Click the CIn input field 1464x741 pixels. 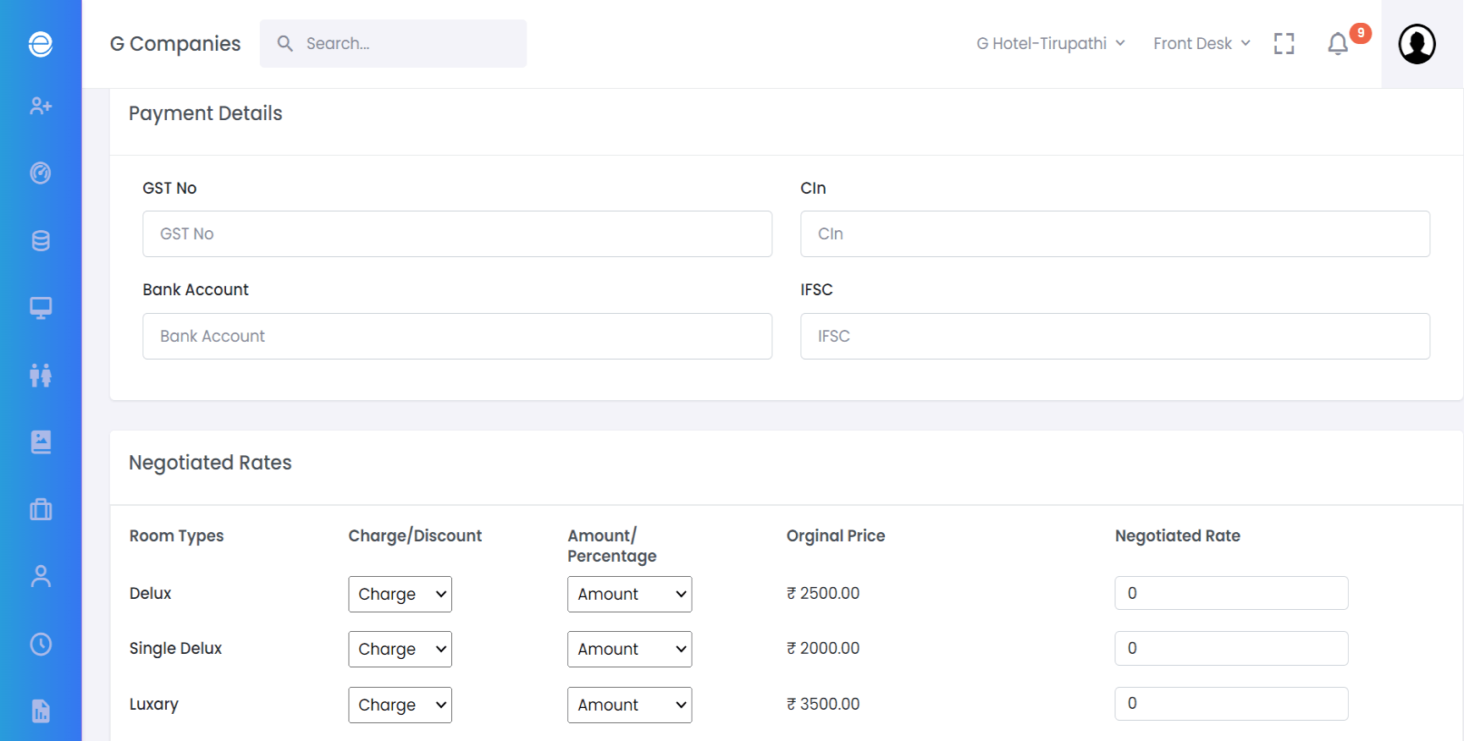pos(1115,233)
